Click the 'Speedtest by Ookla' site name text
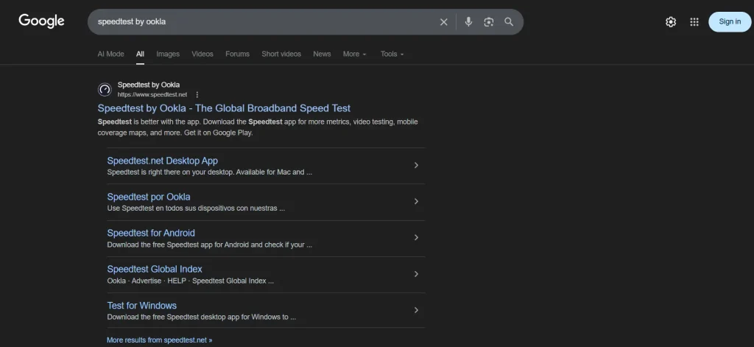 pyautogui.click(x=149, y=85)
